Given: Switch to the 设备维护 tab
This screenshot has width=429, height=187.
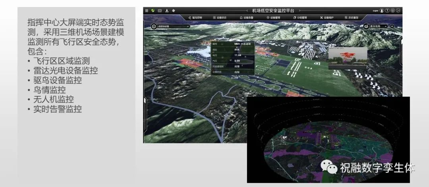Looking at the screenshot, I should click(327, 17).
